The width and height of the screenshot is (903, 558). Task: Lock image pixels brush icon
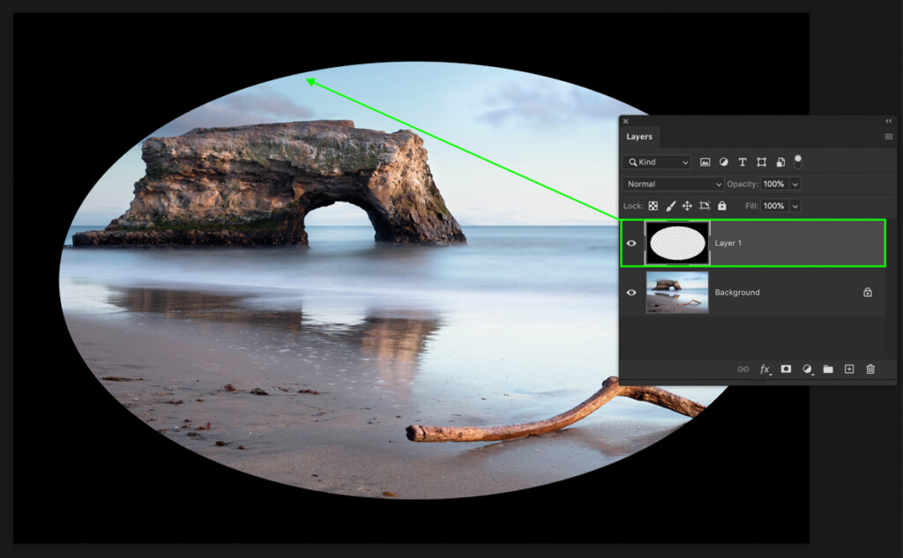pyautogui.click(x=670, y=205)
